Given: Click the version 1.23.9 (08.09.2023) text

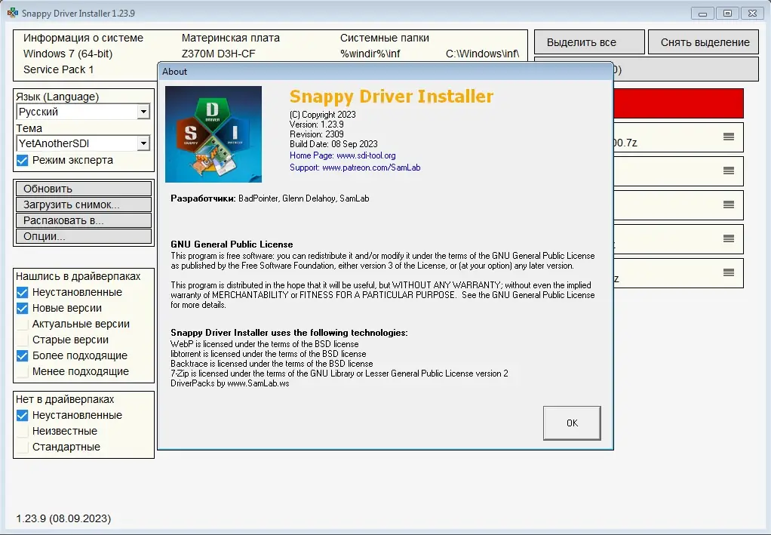Looking at the screenshot, I should [63, 518].
